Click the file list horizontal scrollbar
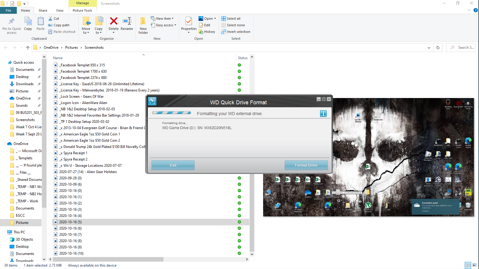Viewport: 479px width, 269px height. [108, 259]
